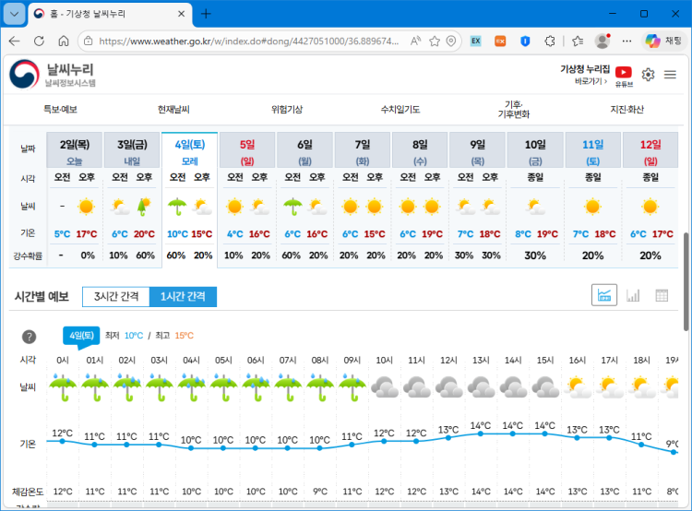Click the help question mark icon

30,337
